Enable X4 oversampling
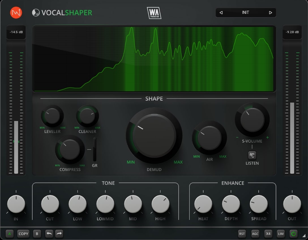Image resolution: width=308 pixels, height=240 pixels. point(268,234)
